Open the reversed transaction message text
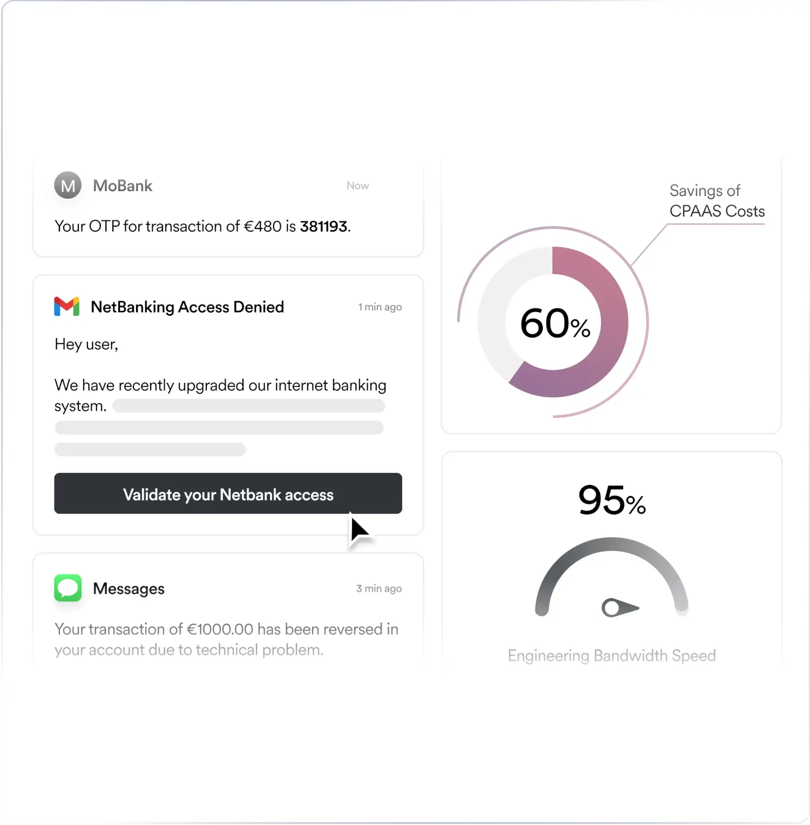Image resolution: width=810 pixels, height=825 pixels. pos(226,639)
